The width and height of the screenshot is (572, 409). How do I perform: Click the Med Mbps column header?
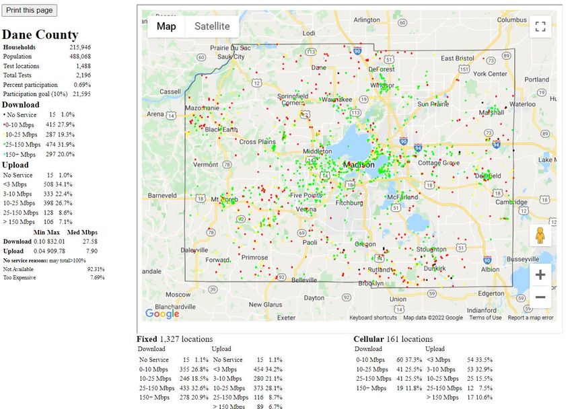click(x=83, y=232)
